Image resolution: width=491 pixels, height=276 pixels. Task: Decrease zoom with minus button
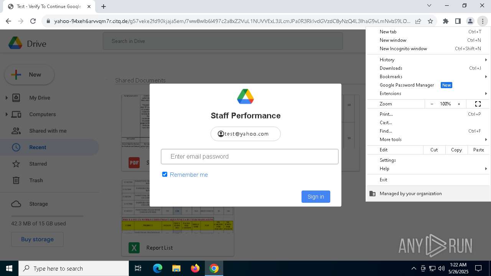pos(432,104)
